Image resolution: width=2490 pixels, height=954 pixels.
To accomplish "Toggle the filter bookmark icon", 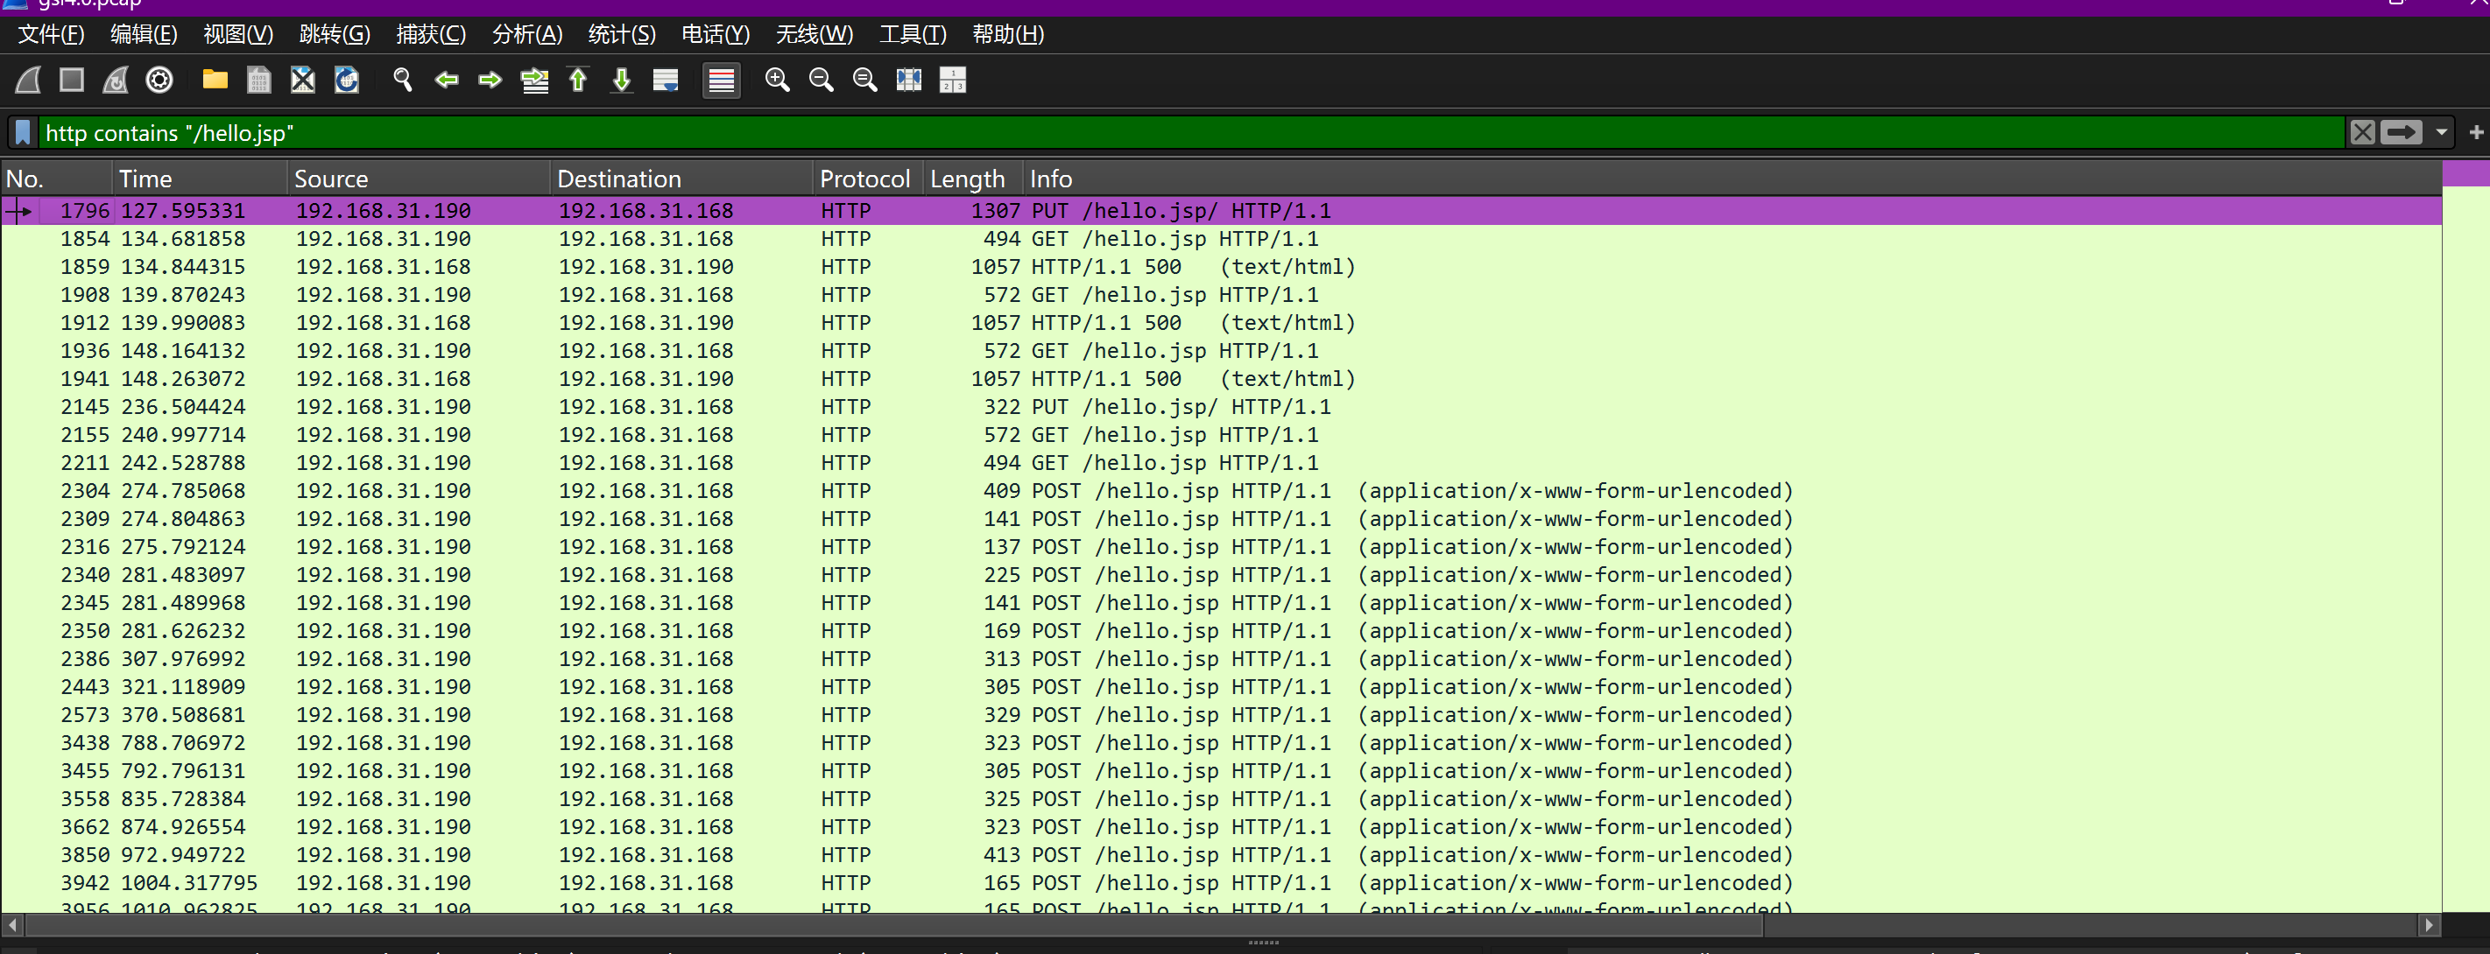I will (23, 132).
